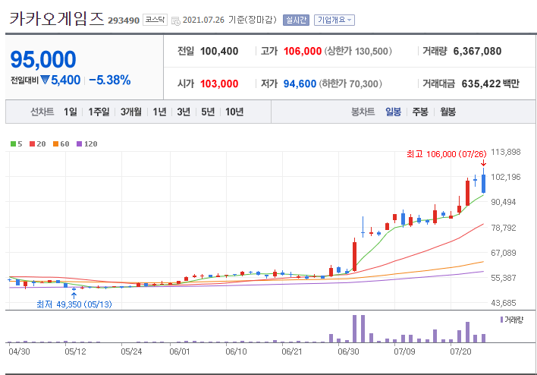The image size is (537, 375).
Task: Click the 07/20 date axis label
Action: (460, 351)
